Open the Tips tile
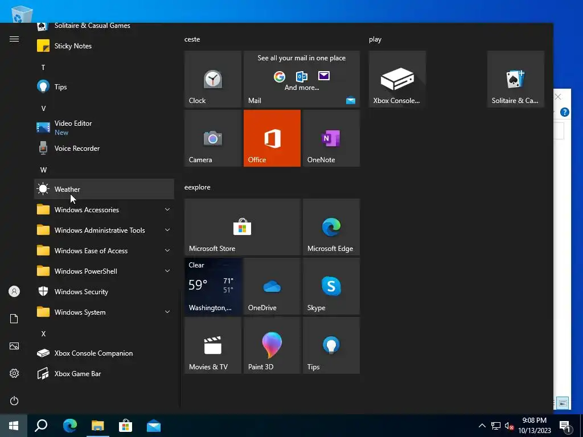 click(x=331, y=345)
